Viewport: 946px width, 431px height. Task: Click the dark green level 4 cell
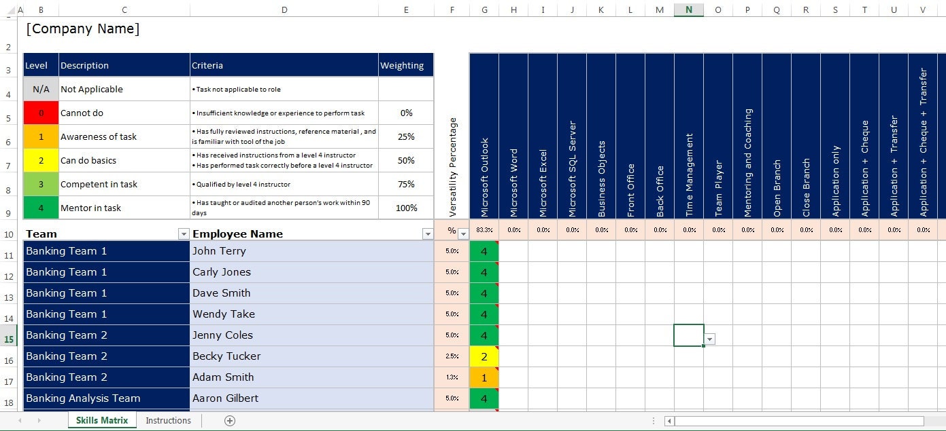(x=41, y=208)
